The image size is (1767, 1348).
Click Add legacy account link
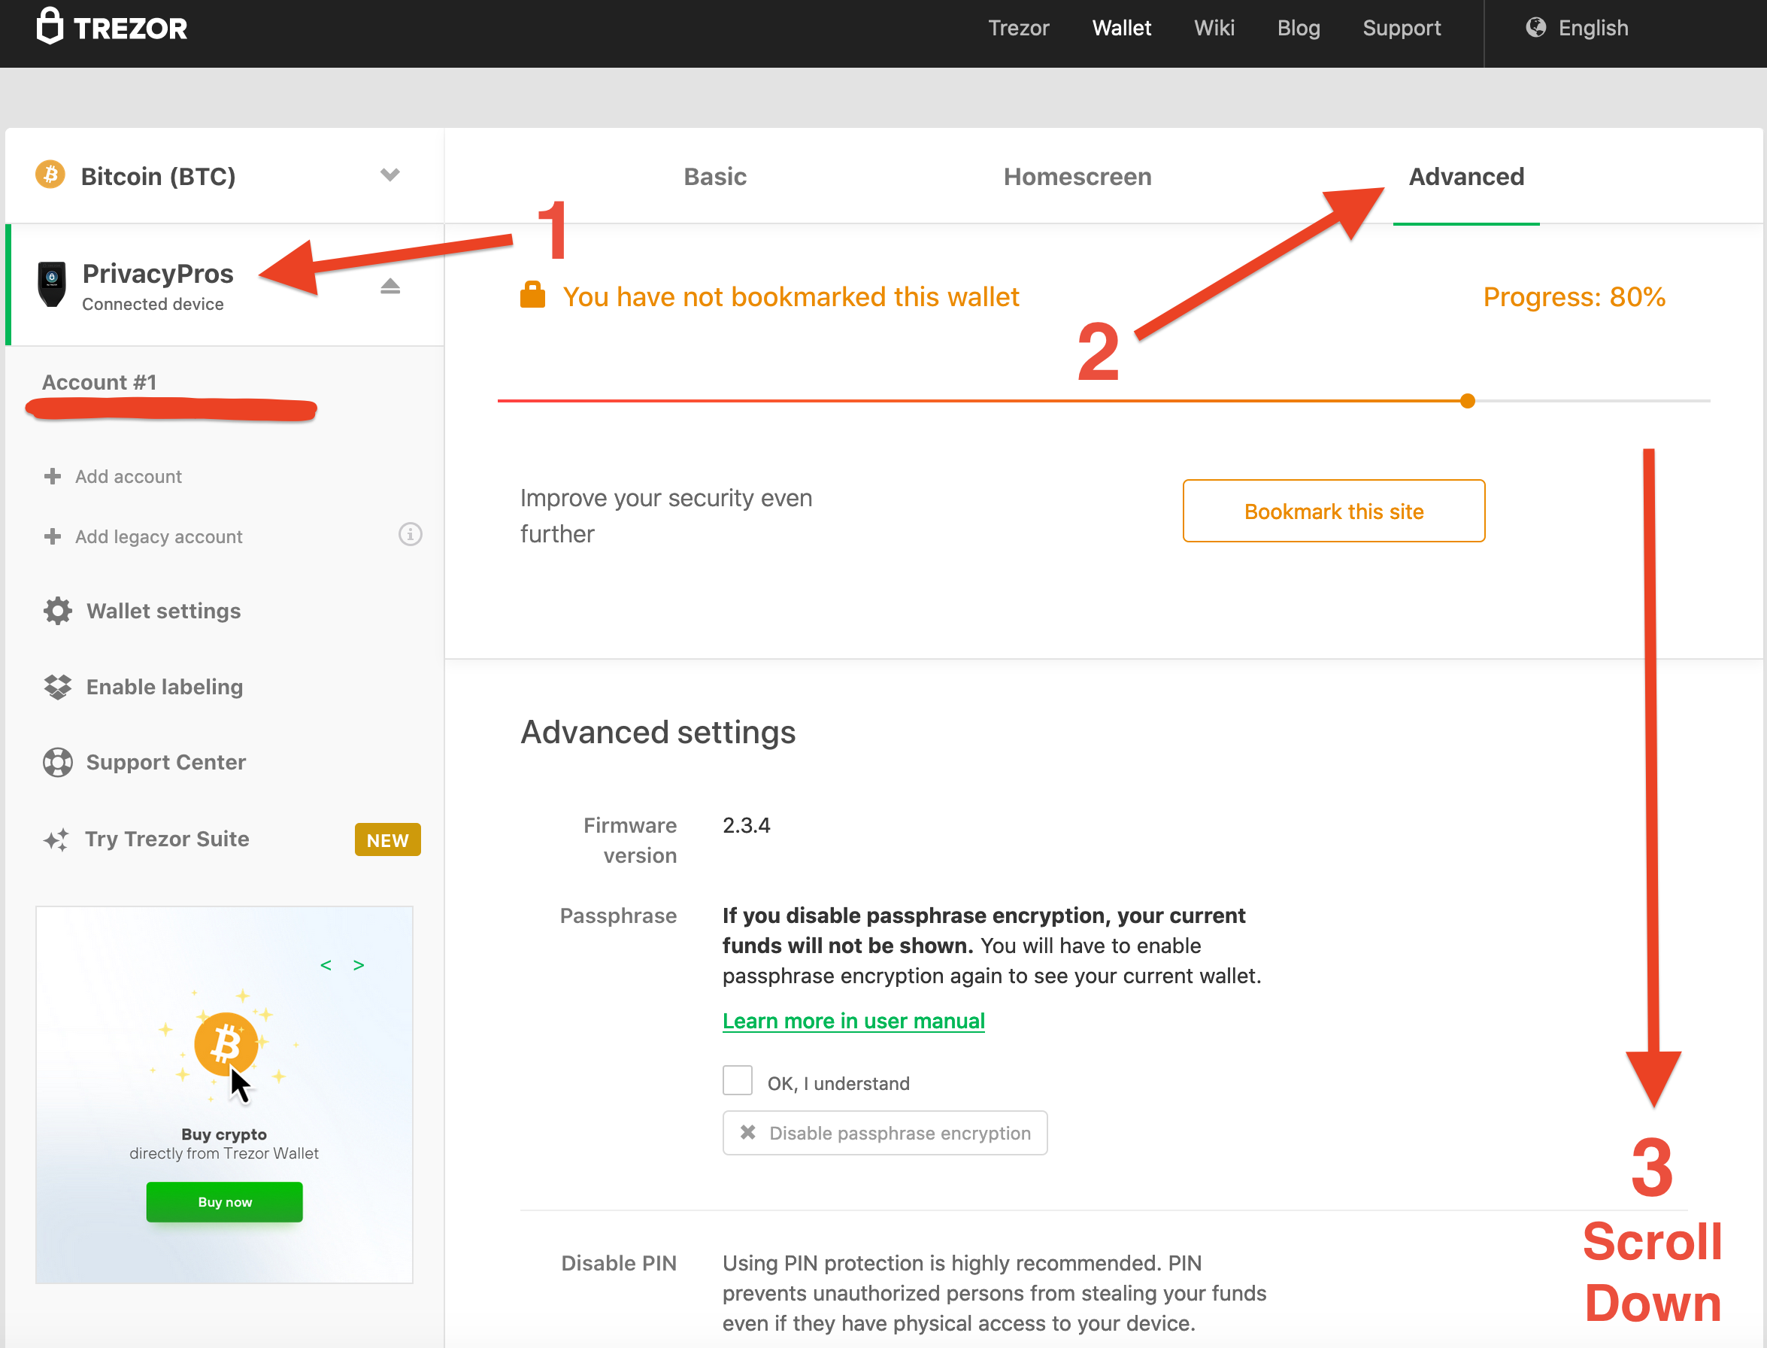(x=159, y=537)
